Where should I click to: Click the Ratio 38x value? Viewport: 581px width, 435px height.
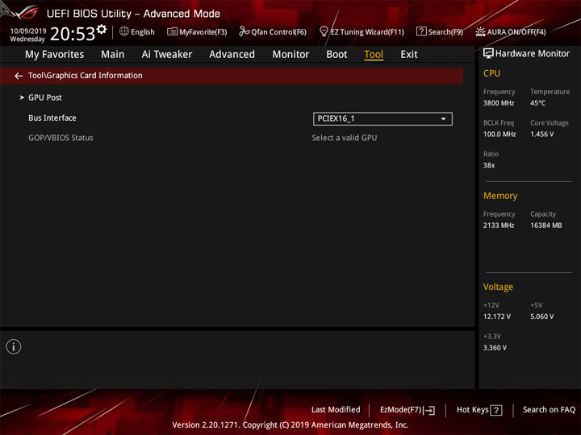[489, 165]
